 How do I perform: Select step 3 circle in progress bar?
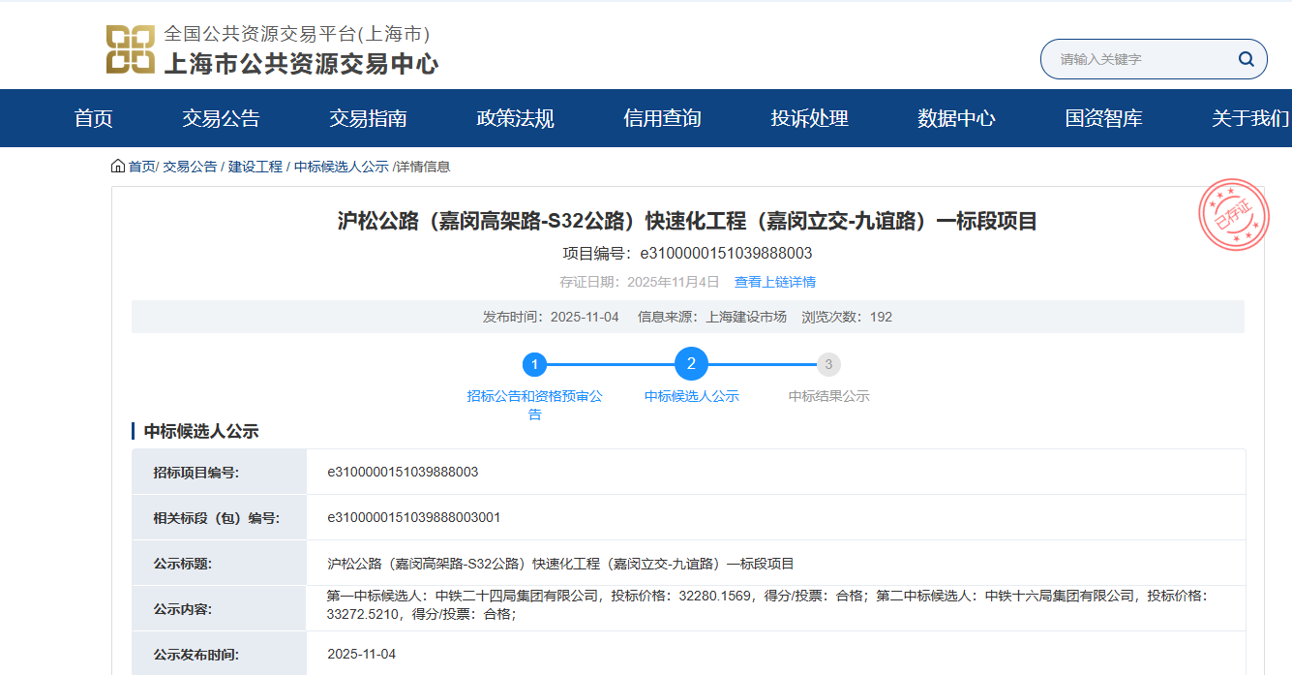827,365
